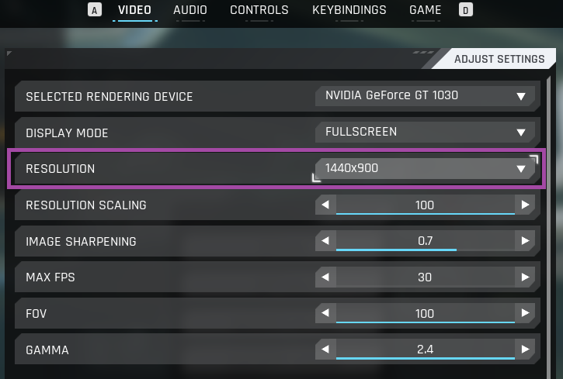Screen dimensions: 563x379
Task: Expand the Display Mode dropdown
Action: click(426, 132)
